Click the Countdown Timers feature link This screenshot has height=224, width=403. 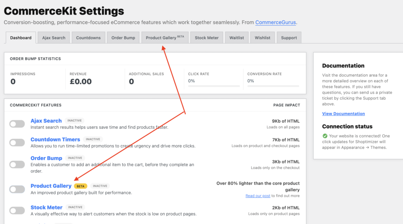[55, 139]
